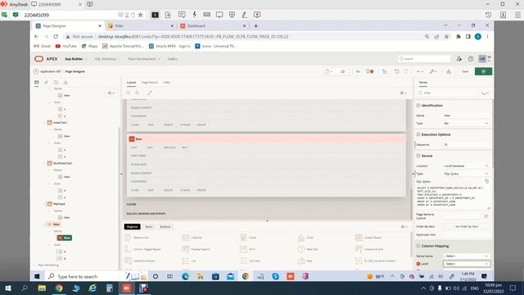The image size is (524, 295).
Task: Switch to the Page Search tab
Action: [x=149, y=82]
